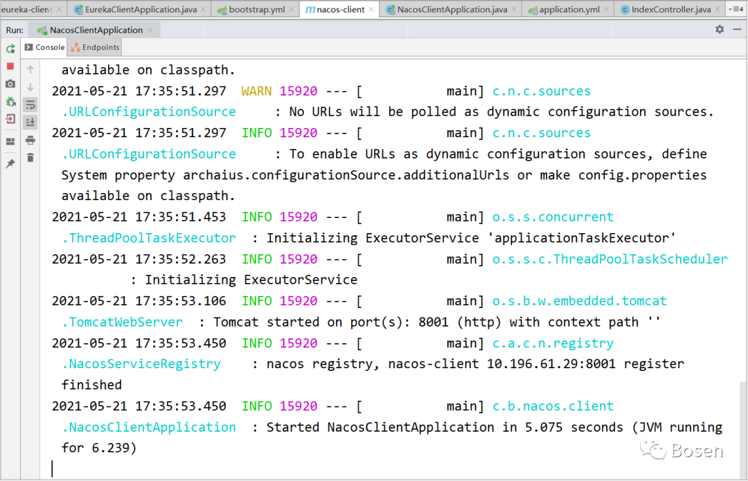This screenshot has height=481, width=748.
Task: Close the NacosClientApplication.java editor tab
Action: (x=514, y=10)
